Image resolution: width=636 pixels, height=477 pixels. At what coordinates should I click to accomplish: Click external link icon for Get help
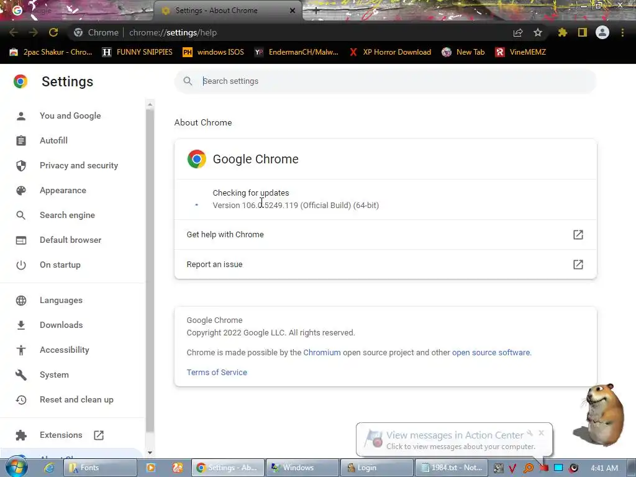click(x=578, y=234)
